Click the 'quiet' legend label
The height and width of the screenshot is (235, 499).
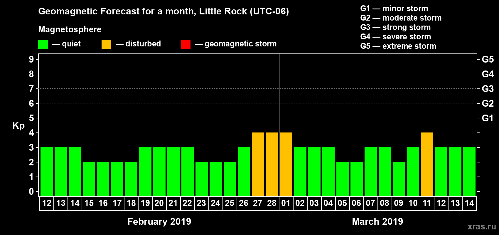71,44
